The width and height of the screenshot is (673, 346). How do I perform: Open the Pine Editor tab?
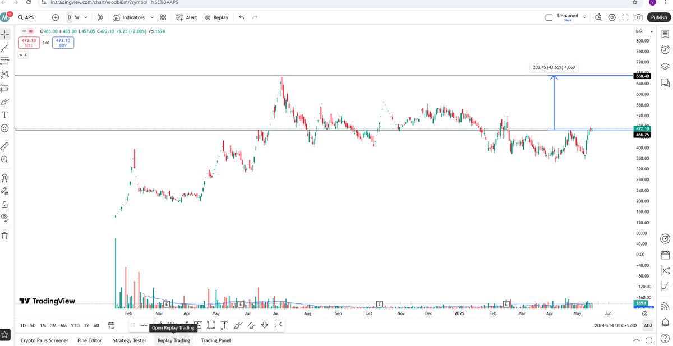point(90,340)
